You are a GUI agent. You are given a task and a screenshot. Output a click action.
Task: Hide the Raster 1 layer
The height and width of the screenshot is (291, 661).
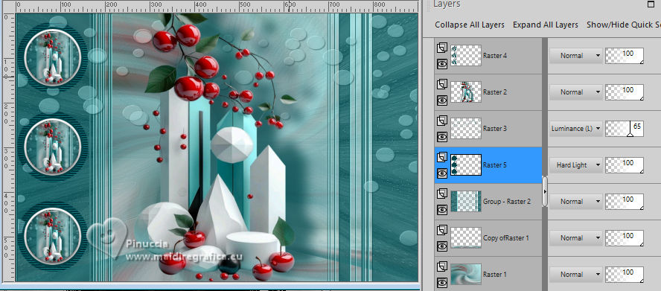tap(442, 283)
